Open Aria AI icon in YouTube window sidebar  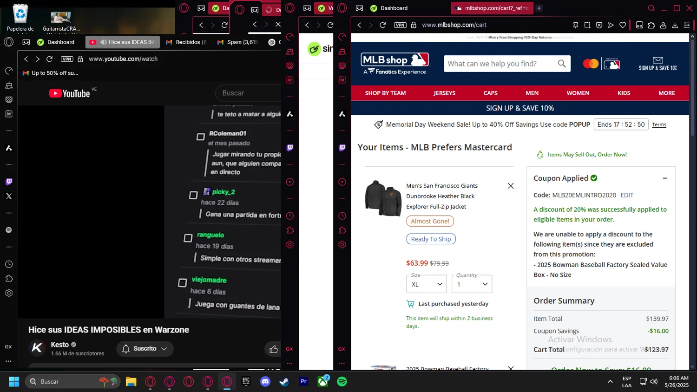click(x=9, y=148)
